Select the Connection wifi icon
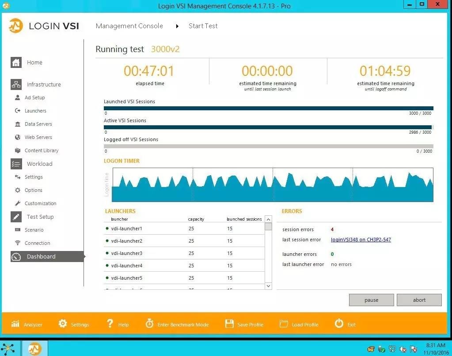The height and width of the screenshot is (356, 452). tap(18, 243)
